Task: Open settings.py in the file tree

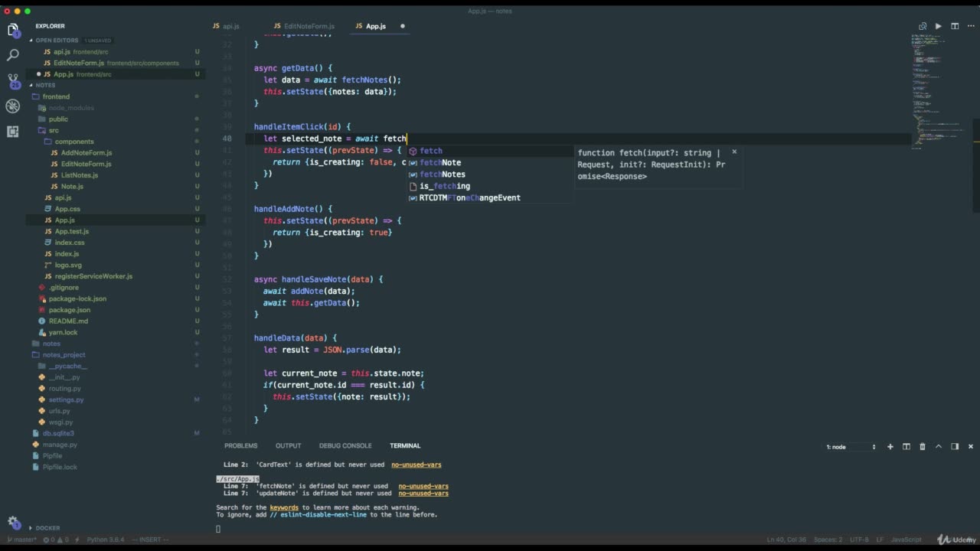Action: [67, 399]
